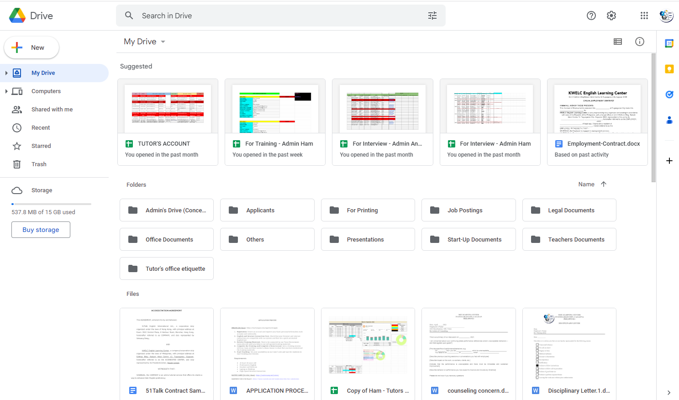This screenshot has height=400, width=679.
Task: Open Google Keep side panel
Action: [x=669, y=69]
